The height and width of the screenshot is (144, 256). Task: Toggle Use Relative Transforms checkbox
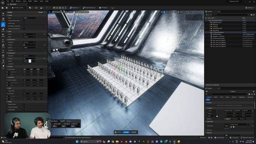24,26
